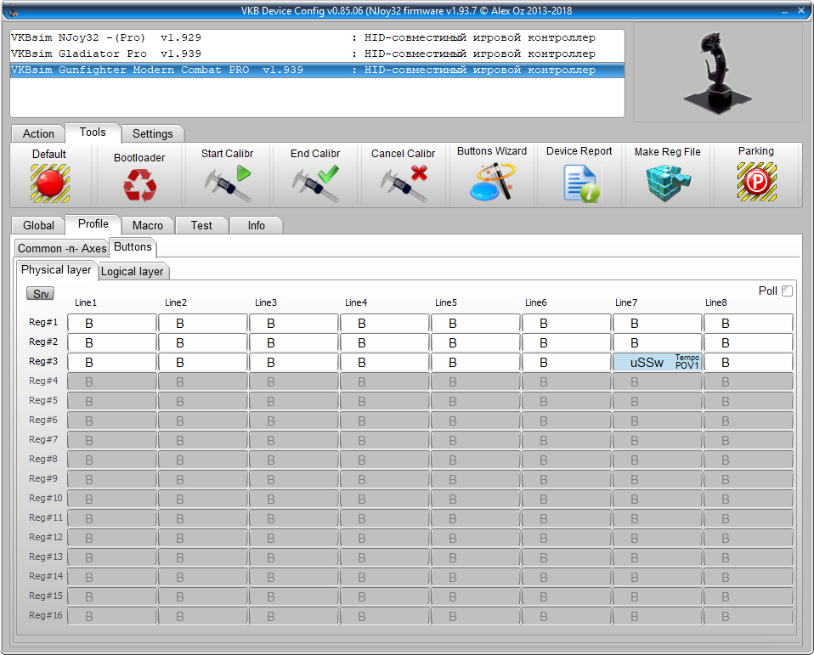Click the Reg#10 row label
This screenshot has width=814, height=655.
[46, 498]
